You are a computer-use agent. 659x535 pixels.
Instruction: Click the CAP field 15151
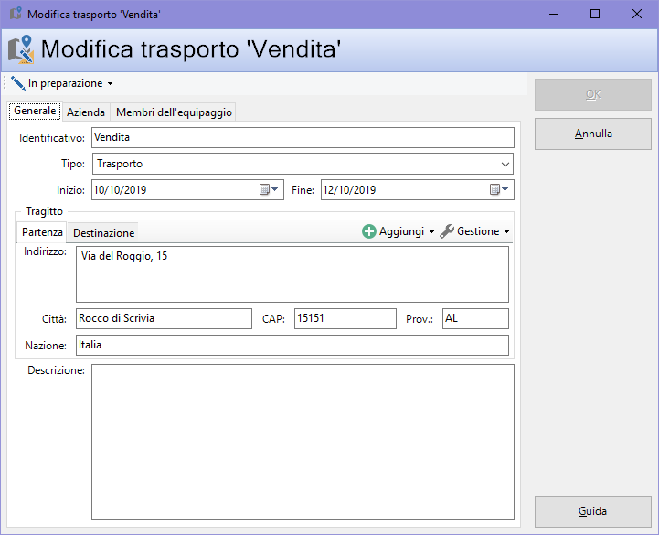[345, 318]
